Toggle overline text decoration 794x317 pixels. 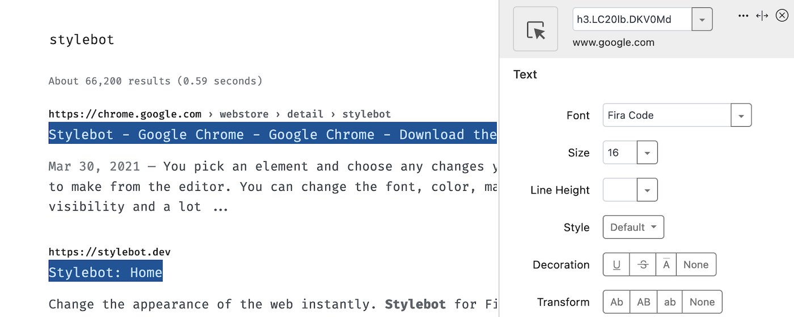point(666,264)
